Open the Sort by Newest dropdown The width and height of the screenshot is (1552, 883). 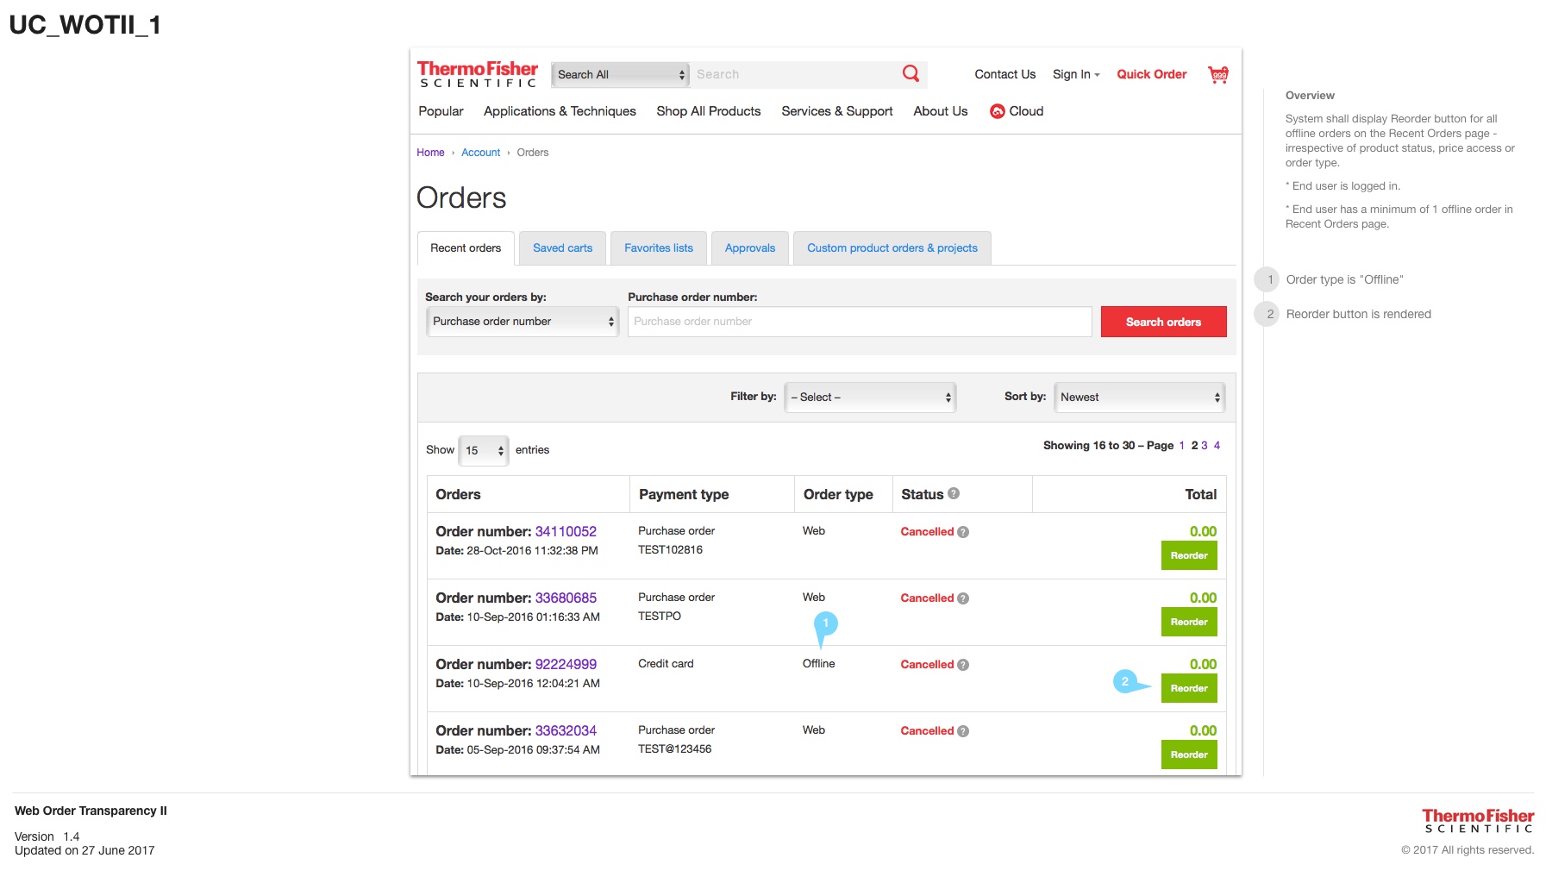click(1139, 398)
